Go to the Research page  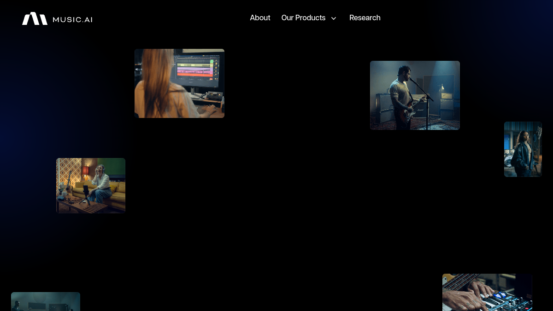(x=365, y=18)
